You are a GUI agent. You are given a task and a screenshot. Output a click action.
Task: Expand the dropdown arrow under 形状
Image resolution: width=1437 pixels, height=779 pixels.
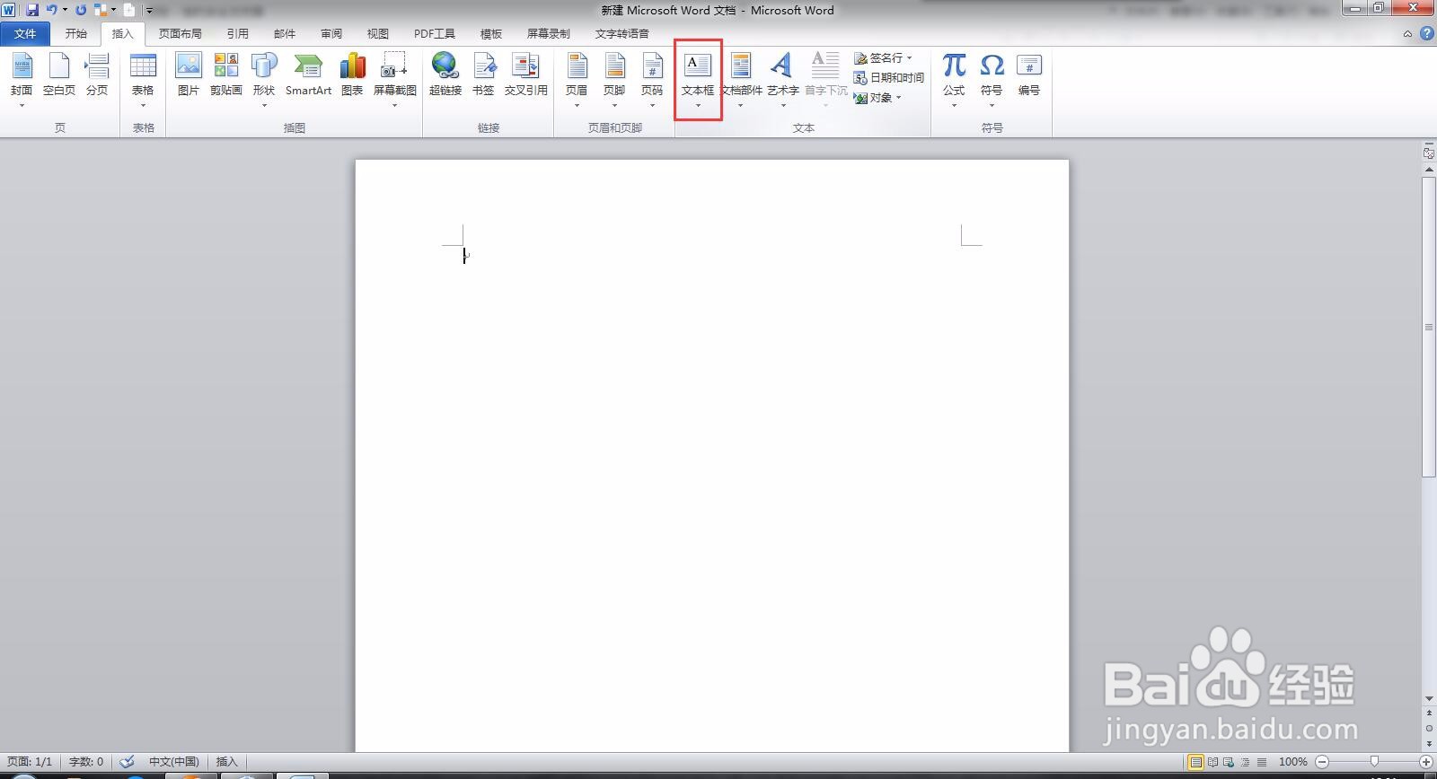(264, 106)
